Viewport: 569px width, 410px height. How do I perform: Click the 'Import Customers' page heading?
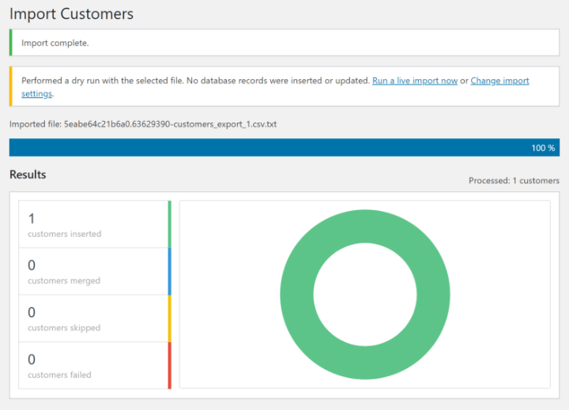(71, 13)
